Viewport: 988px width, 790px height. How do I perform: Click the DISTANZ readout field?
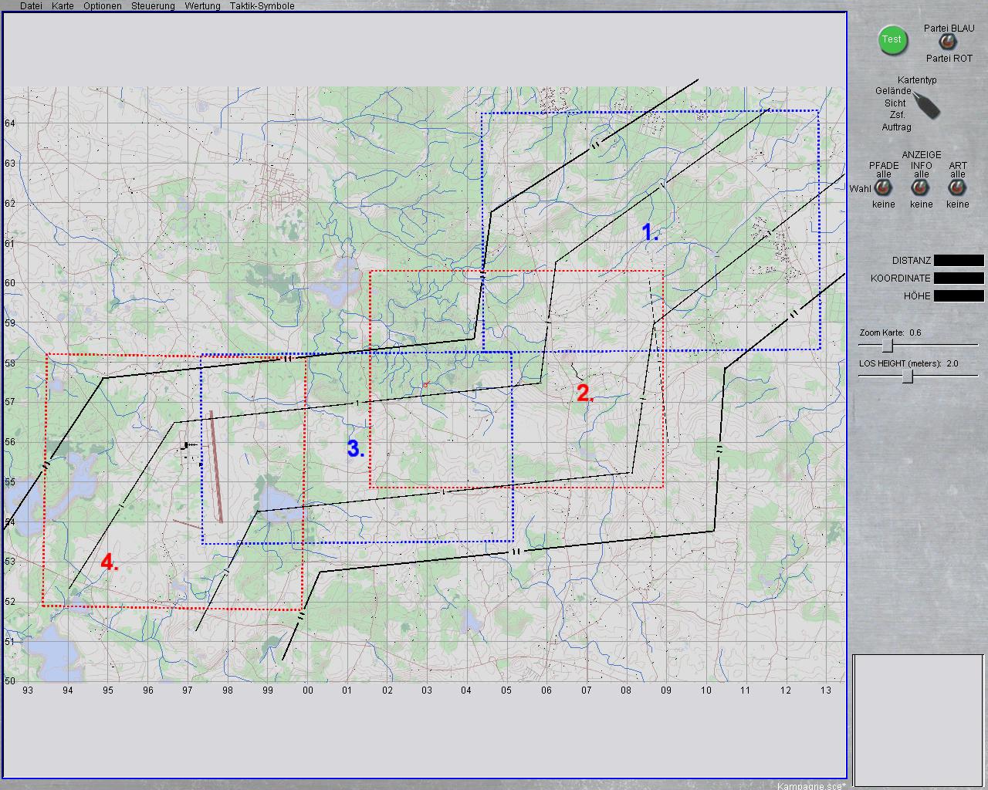point(959,261)
